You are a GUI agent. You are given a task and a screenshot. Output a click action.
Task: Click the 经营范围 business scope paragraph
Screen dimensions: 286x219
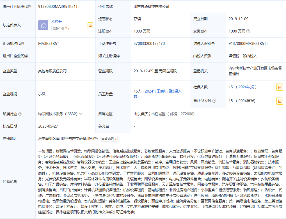[x=160, y=181]
